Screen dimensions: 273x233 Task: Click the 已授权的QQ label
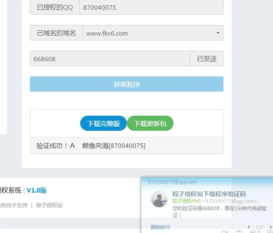[55, 7]
